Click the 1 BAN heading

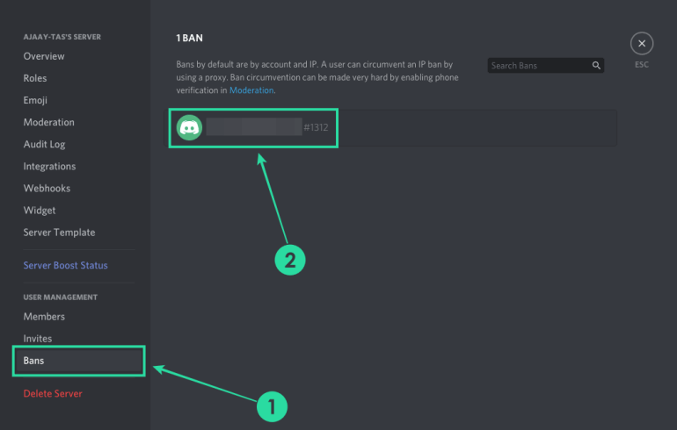pyautogui.click(x=190, y=38)
